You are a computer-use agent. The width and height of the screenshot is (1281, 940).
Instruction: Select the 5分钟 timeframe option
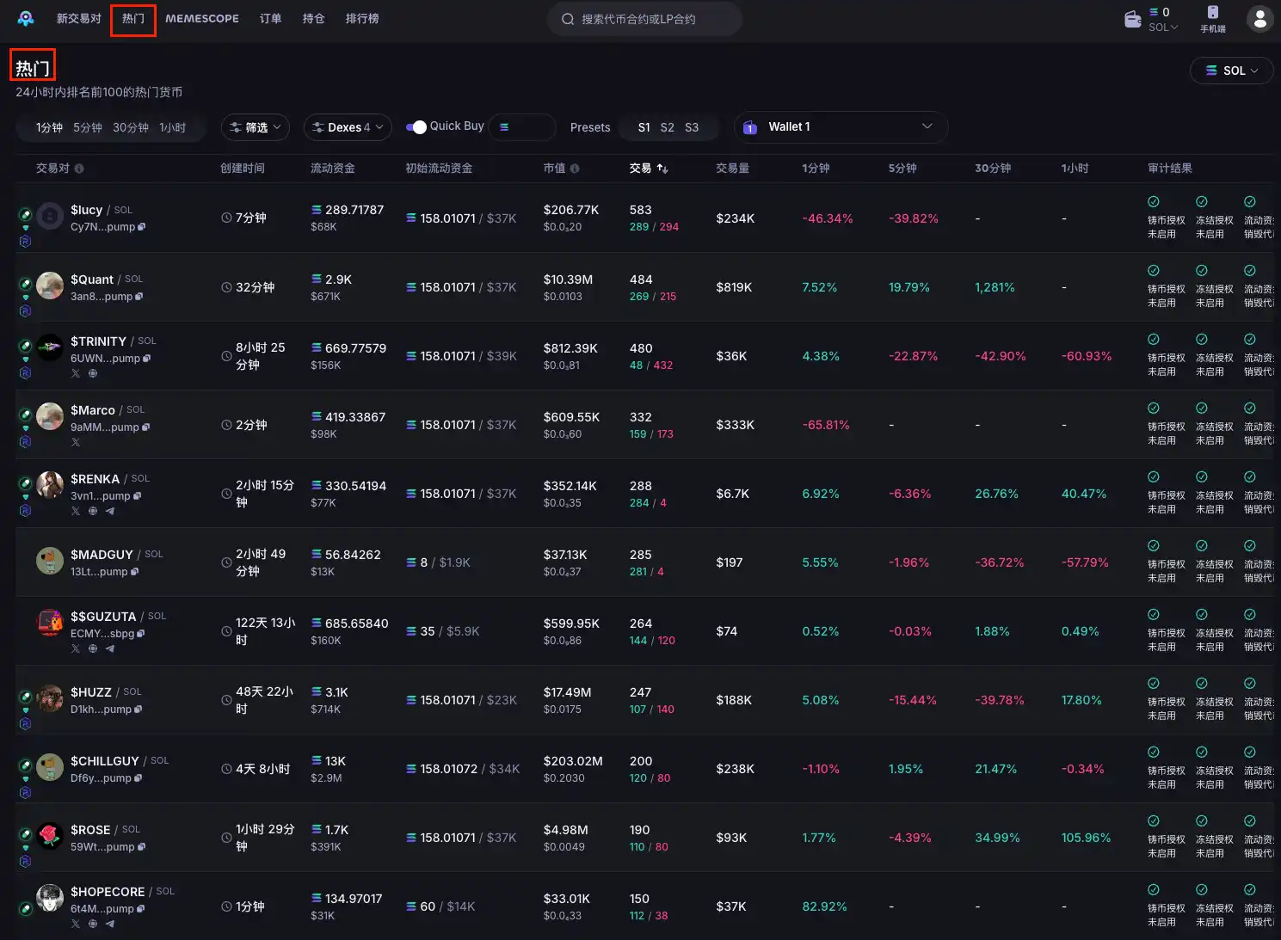tap(87, 127)
